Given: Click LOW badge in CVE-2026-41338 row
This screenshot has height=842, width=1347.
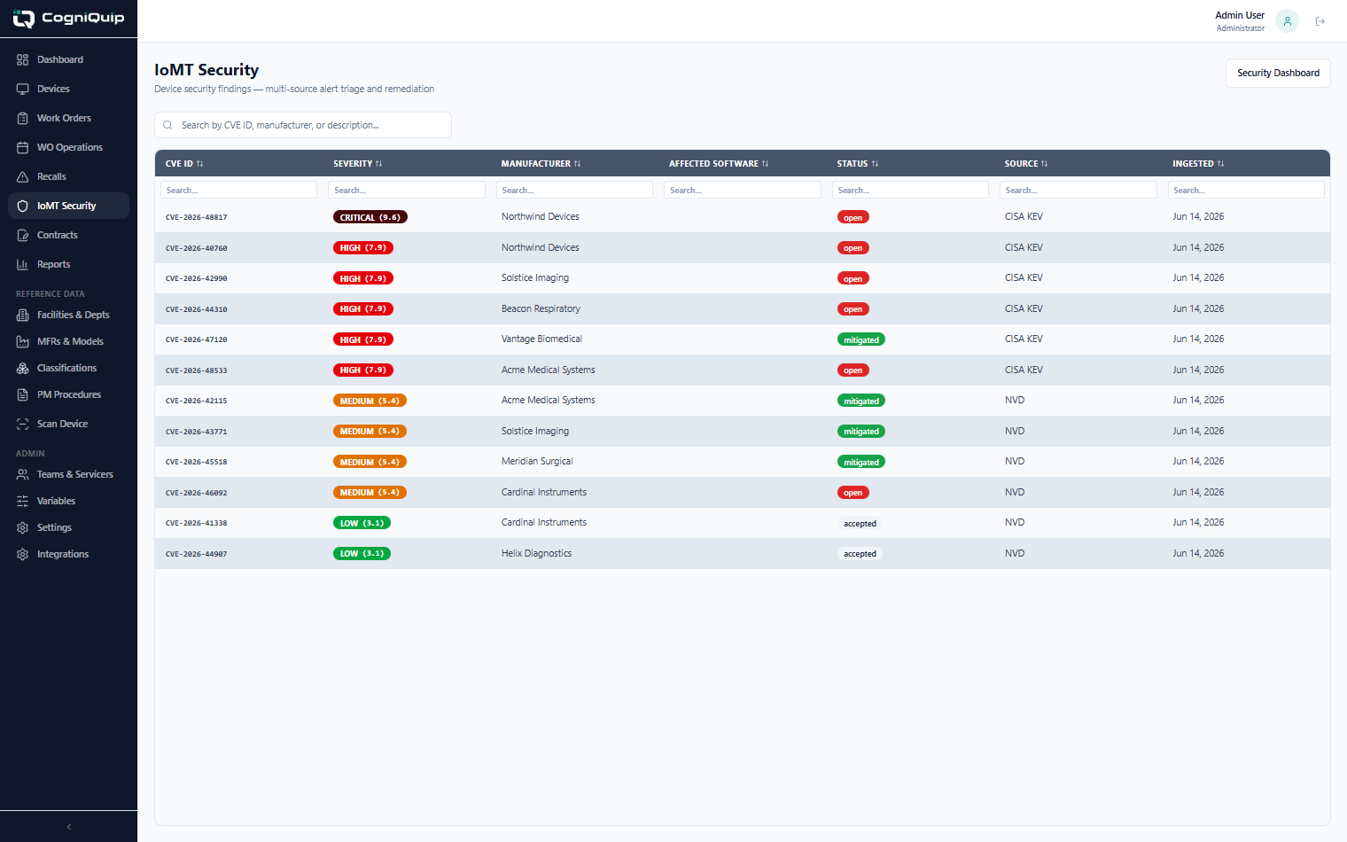Looking at the screenshot, I should (x=362, y=523).
